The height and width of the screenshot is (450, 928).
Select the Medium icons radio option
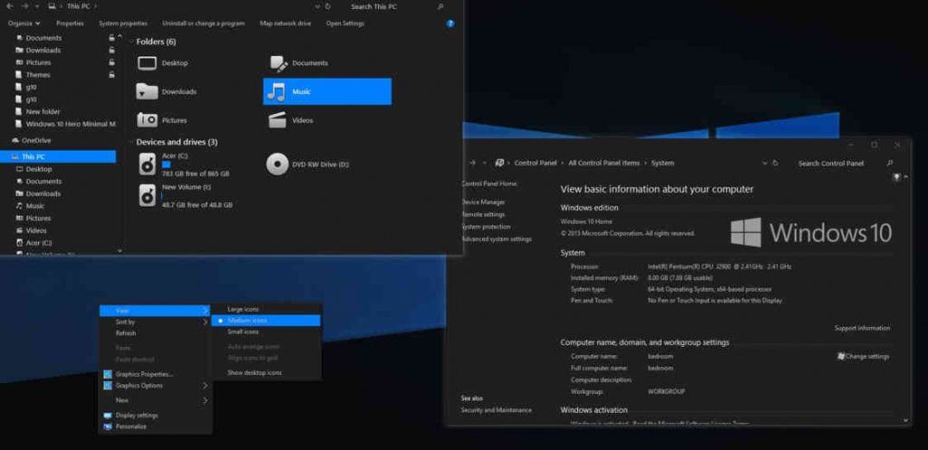tap(219, 321)
